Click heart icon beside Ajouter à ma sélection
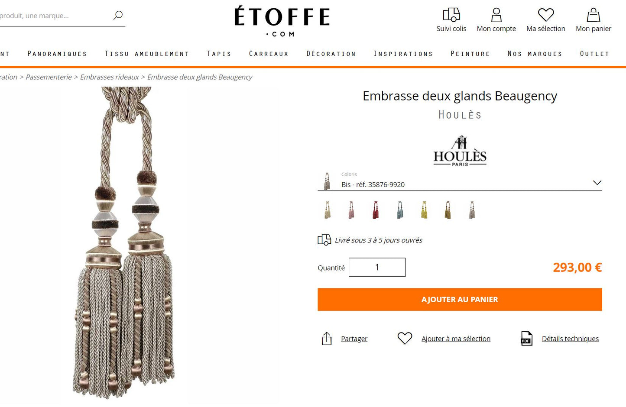 point(405,338)
